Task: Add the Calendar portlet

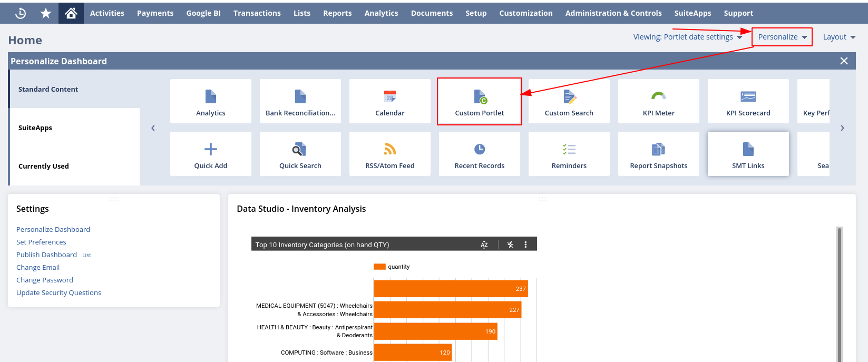Action: click(x=390, y=101)
